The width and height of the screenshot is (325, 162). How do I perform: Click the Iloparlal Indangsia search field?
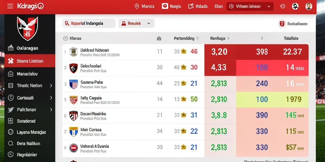click(x=89, y=23)
